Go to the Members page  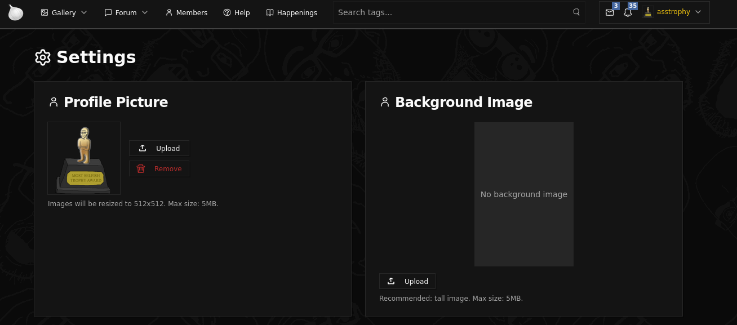pos(186,12)
